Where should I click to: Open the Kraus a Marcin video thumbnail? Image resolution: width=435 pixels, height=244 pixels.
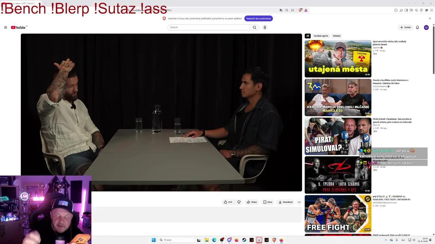[338, 98]
